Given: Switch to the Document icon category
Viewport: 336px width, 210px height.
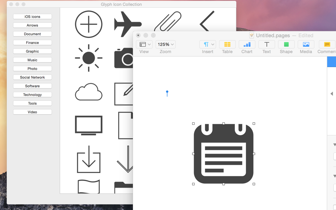Looking at the screenshot, I should tap(33, 34).
